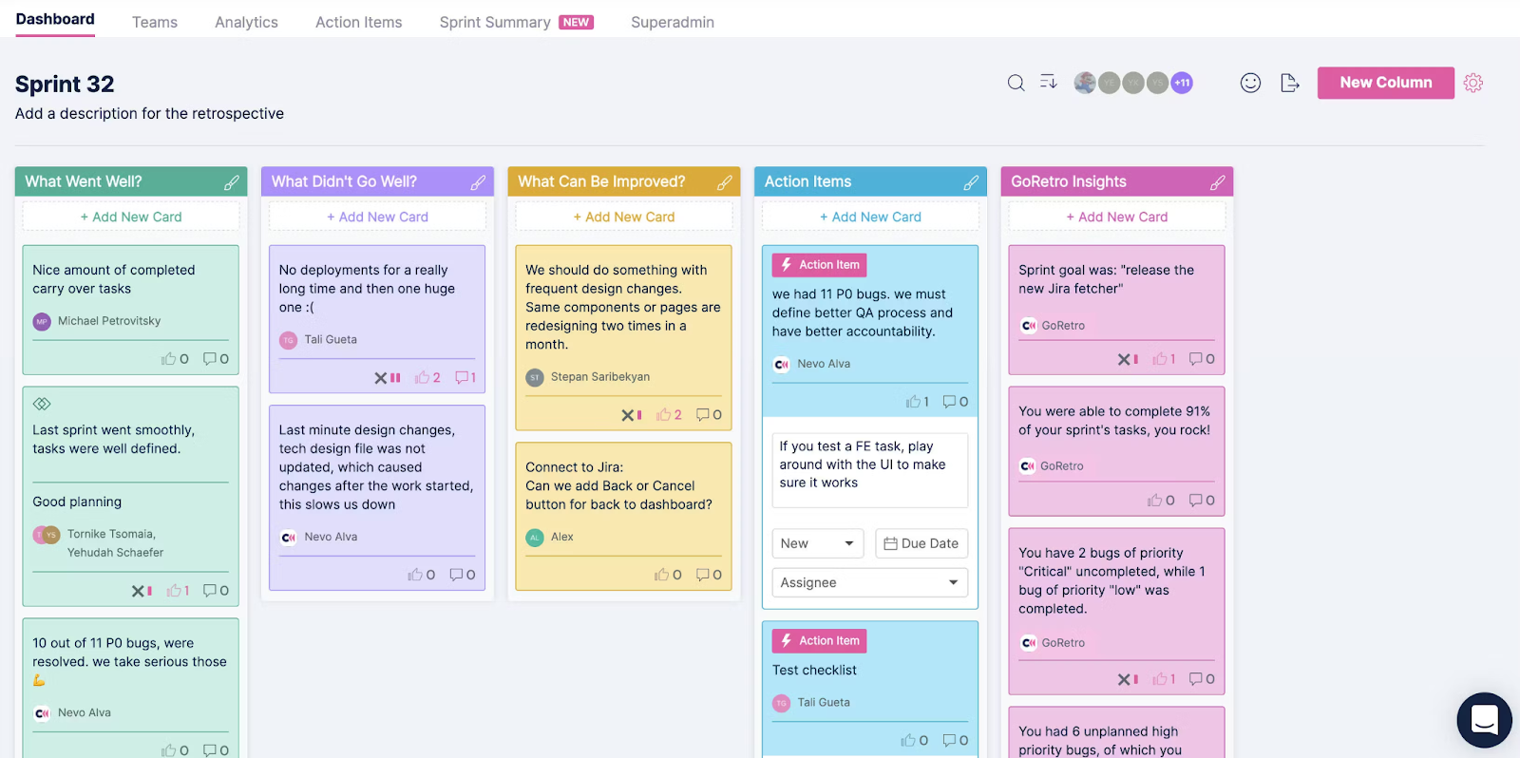Like the frequent design changes card
The width and height of the screenshot is (1520, 758).
click(663, 415)
